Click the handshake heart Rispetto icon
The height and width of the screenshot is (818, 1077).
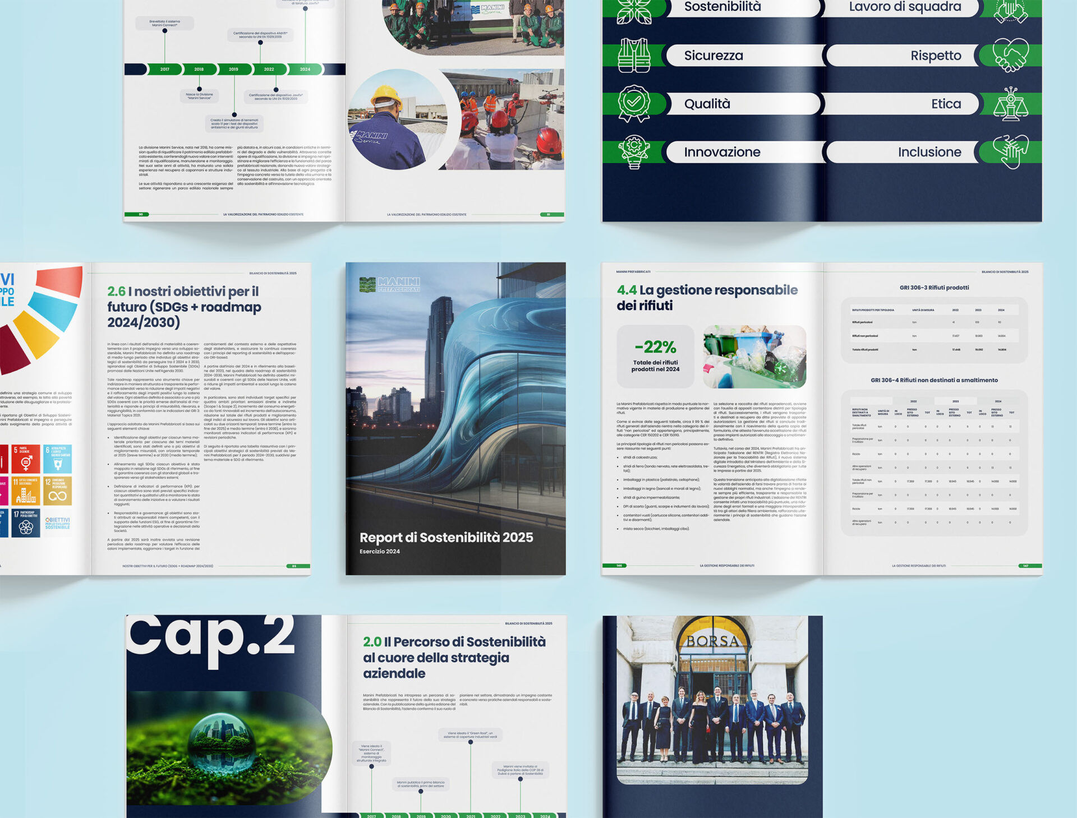[x=1010, y=55]
